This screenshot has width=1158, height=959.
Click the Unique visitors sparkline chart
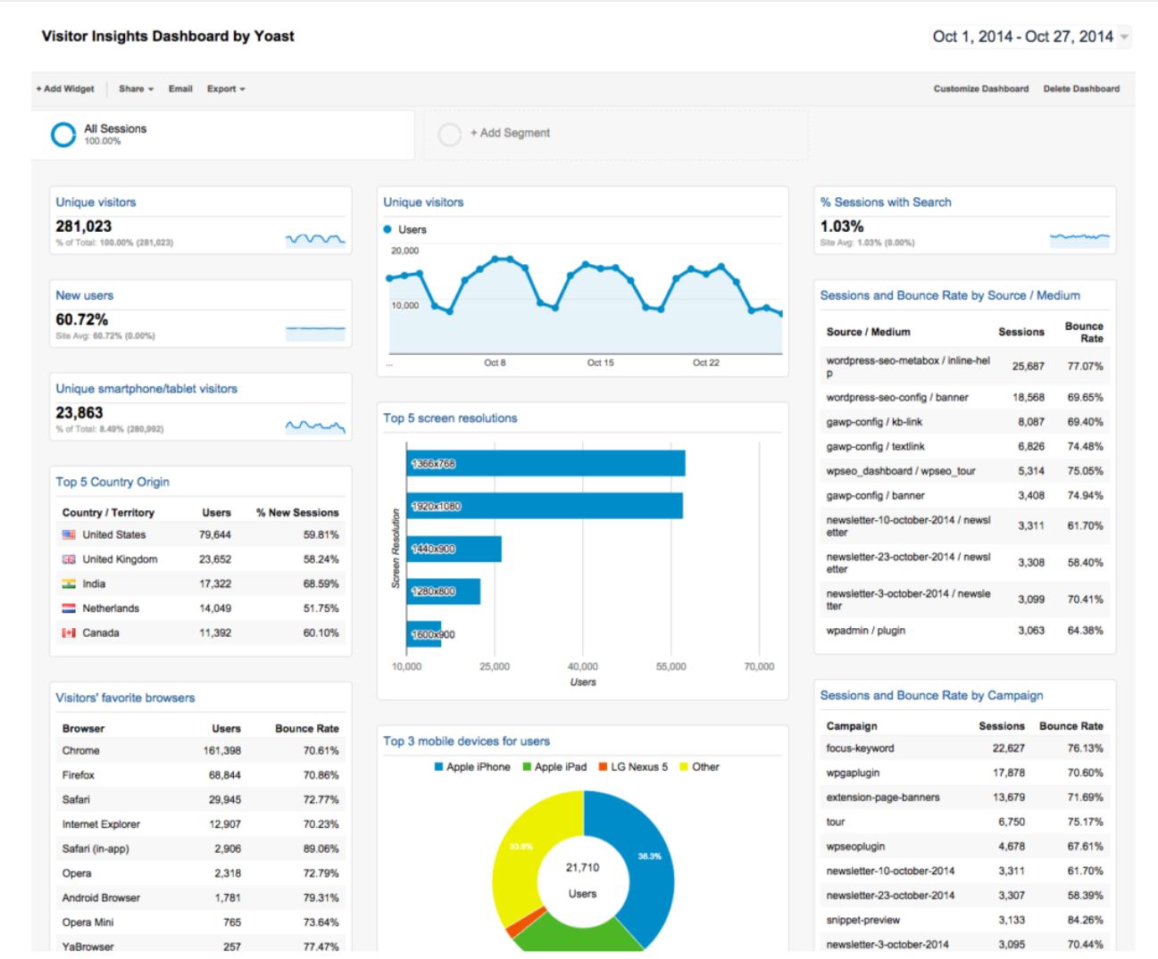pos(315,239)
